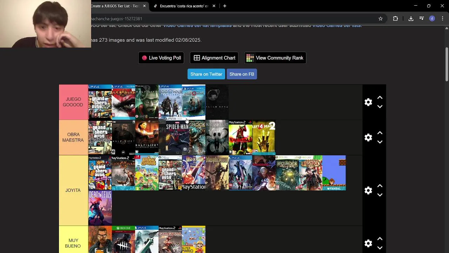Open settings gear for MUY BUENO row
The image size is (449, 253).
368,244
